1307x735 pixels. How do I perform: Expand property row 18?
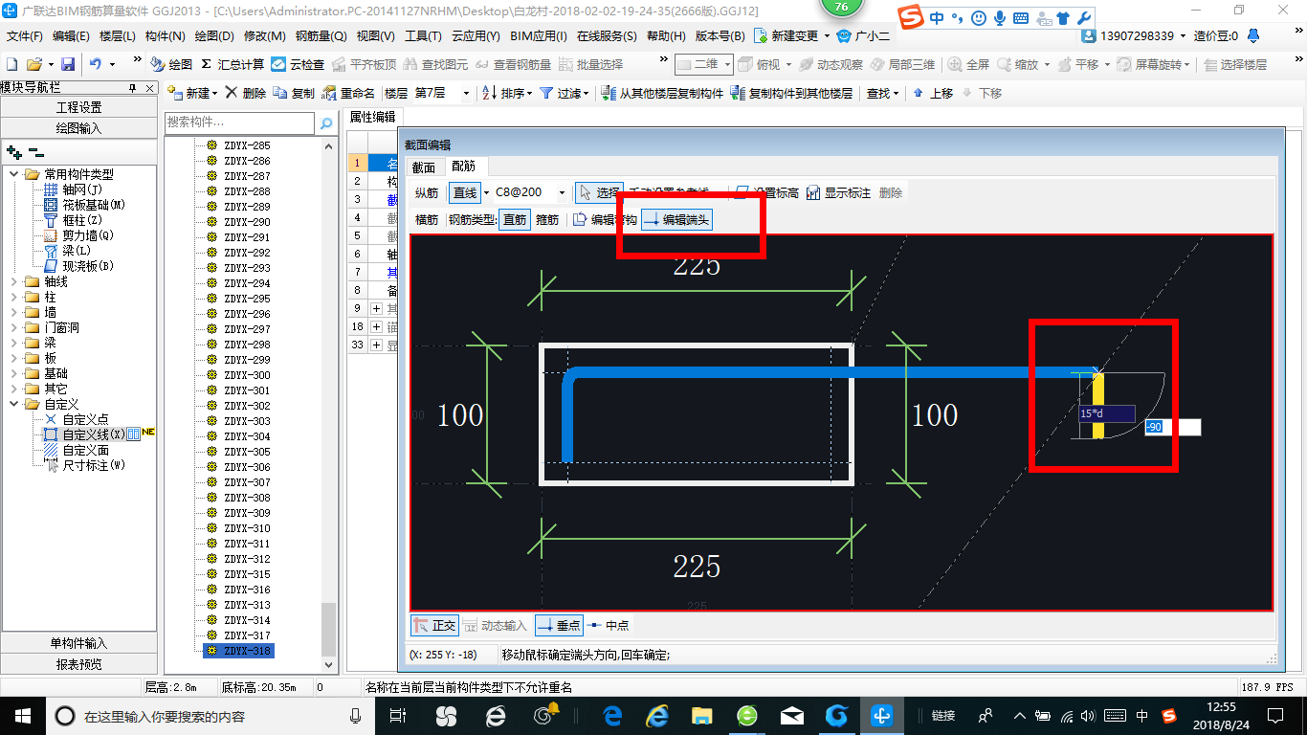coord(376,326)
